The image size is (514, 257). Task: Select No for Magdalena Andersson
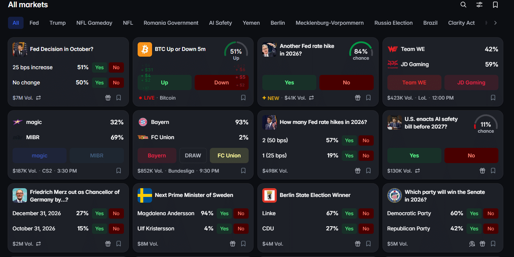(241, 213)
